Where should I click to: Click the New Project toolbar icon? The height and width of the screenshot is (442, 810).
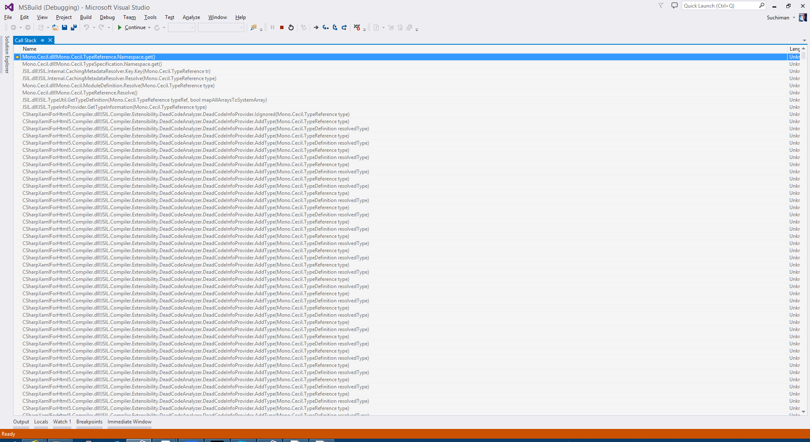pos(41,27)
